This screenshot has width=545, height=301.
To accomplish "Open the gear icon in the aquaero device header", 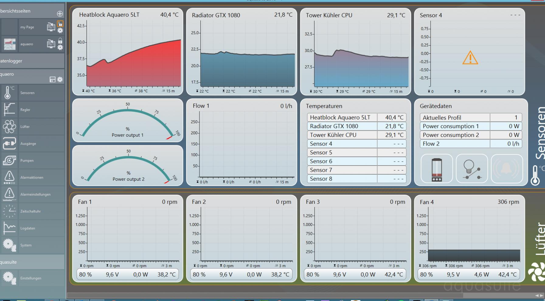I will click(60, 80).
